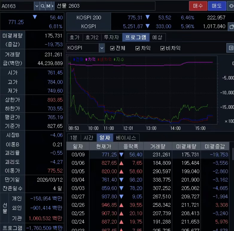
Task: Click the small arrow next to M
Action: pyautogui.click(x=53, y=6)
